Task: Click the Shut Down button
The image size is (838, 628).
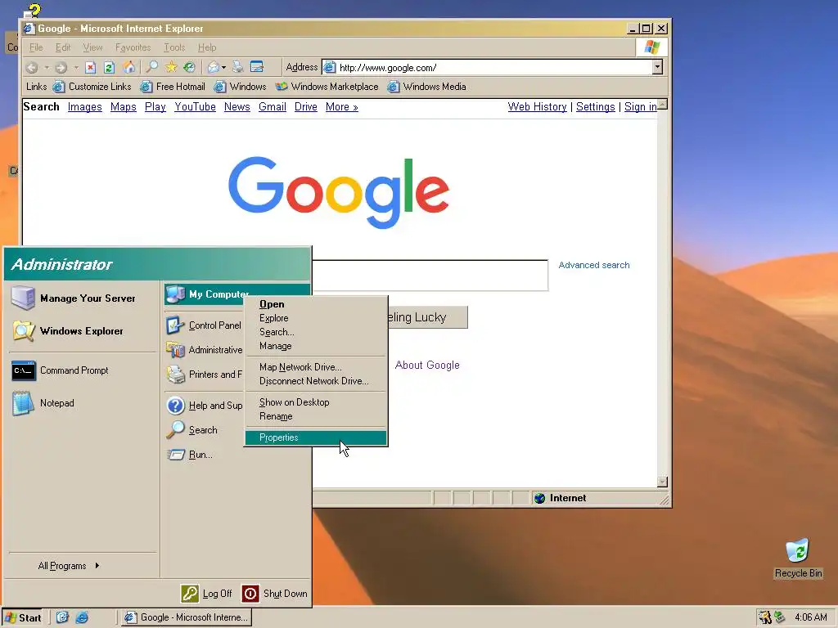Action: [x=275, y=594]
